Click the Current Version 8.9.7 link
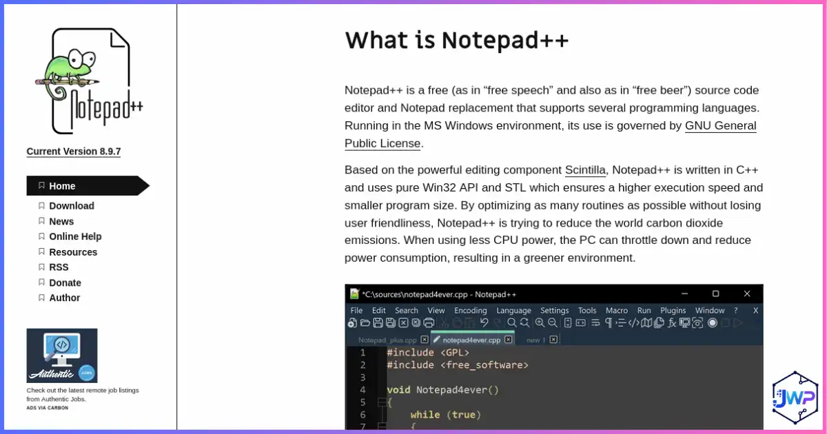 point(74,152)
